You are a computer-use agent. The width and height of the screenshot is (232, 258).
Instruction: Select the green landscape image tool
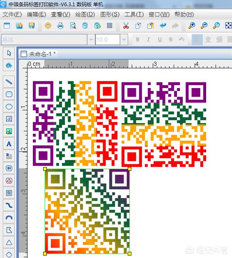[x=9, y=131]
